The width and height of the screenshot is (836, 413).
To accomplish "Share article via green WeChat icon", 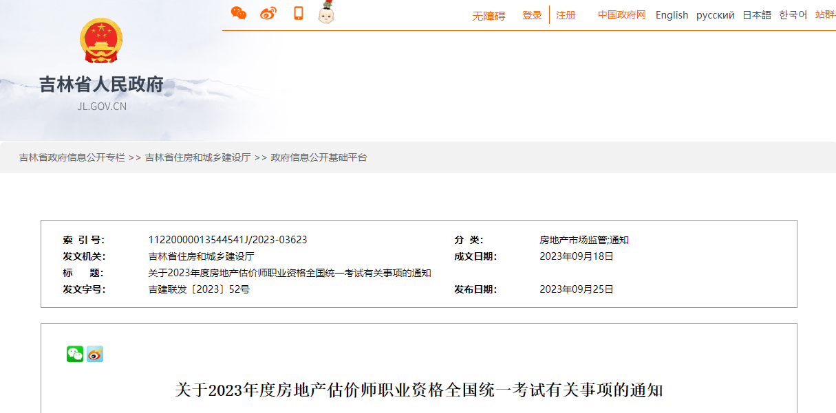I will point(75,354).
